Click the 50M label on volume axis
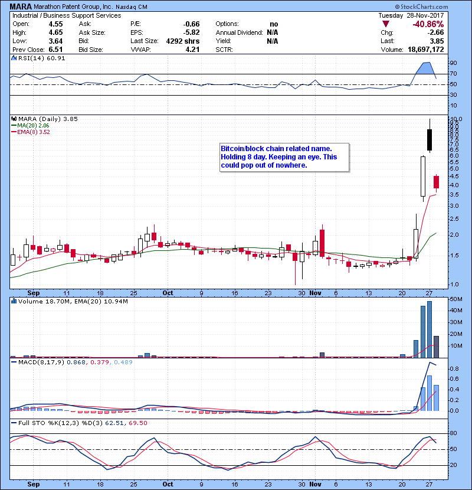472x490 pixels. point(456,299)
